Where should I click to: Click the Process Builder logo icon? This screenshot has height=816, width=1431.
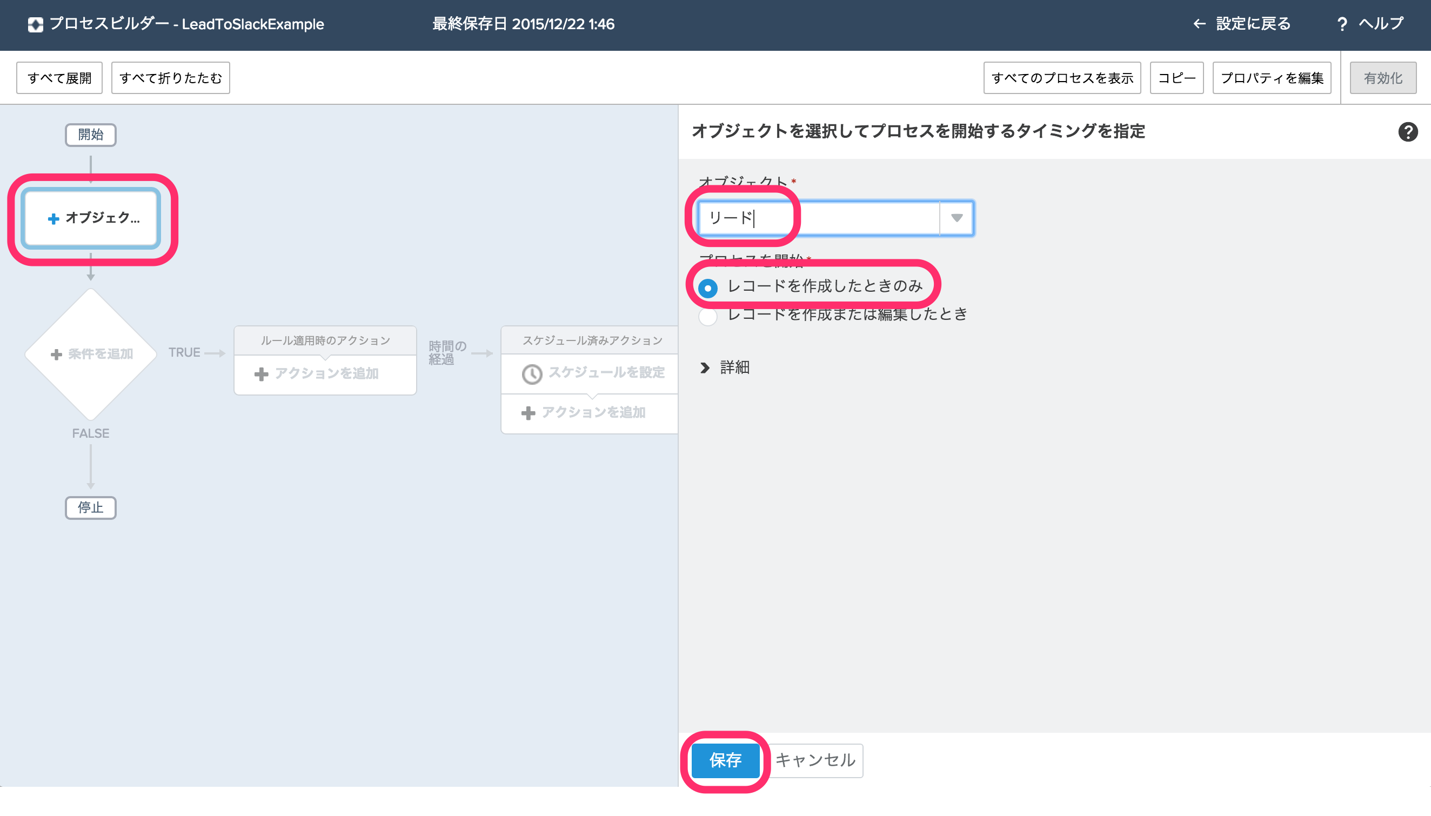pos(35,24)
